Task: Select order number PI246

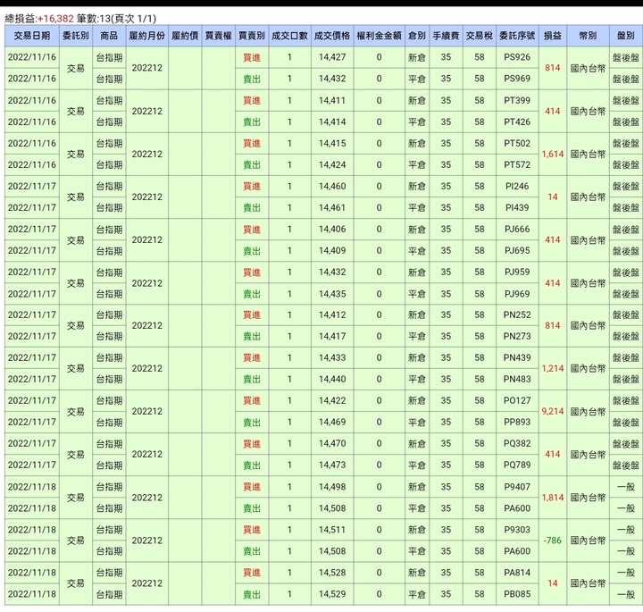Action: tap(517, 186)
